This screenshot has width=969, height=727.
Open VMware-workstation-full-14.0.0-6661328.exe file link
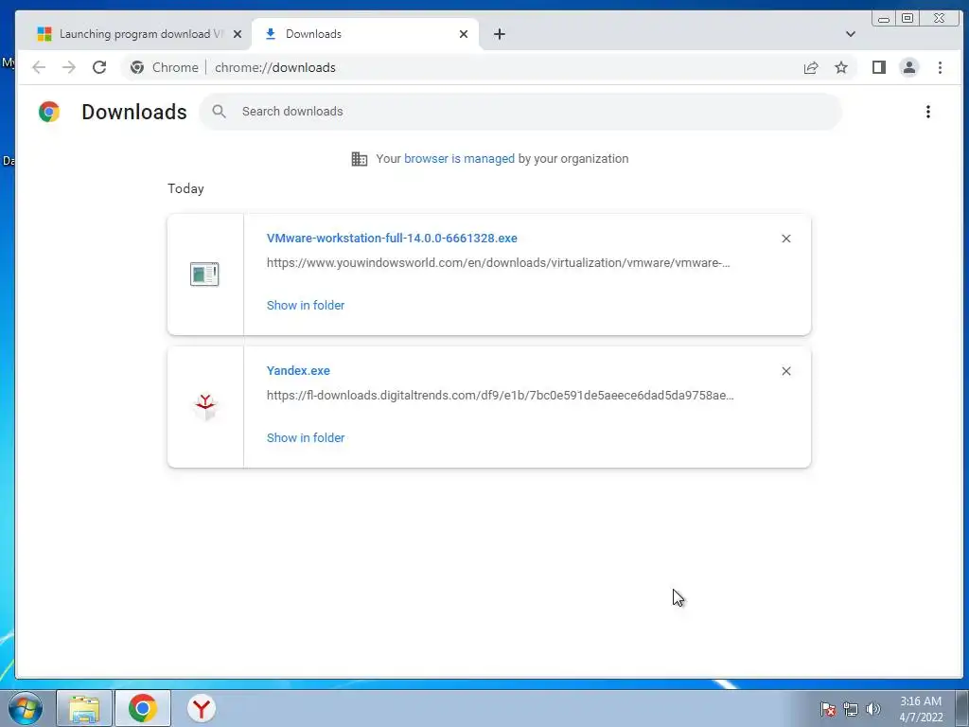(x=392, y=238)
